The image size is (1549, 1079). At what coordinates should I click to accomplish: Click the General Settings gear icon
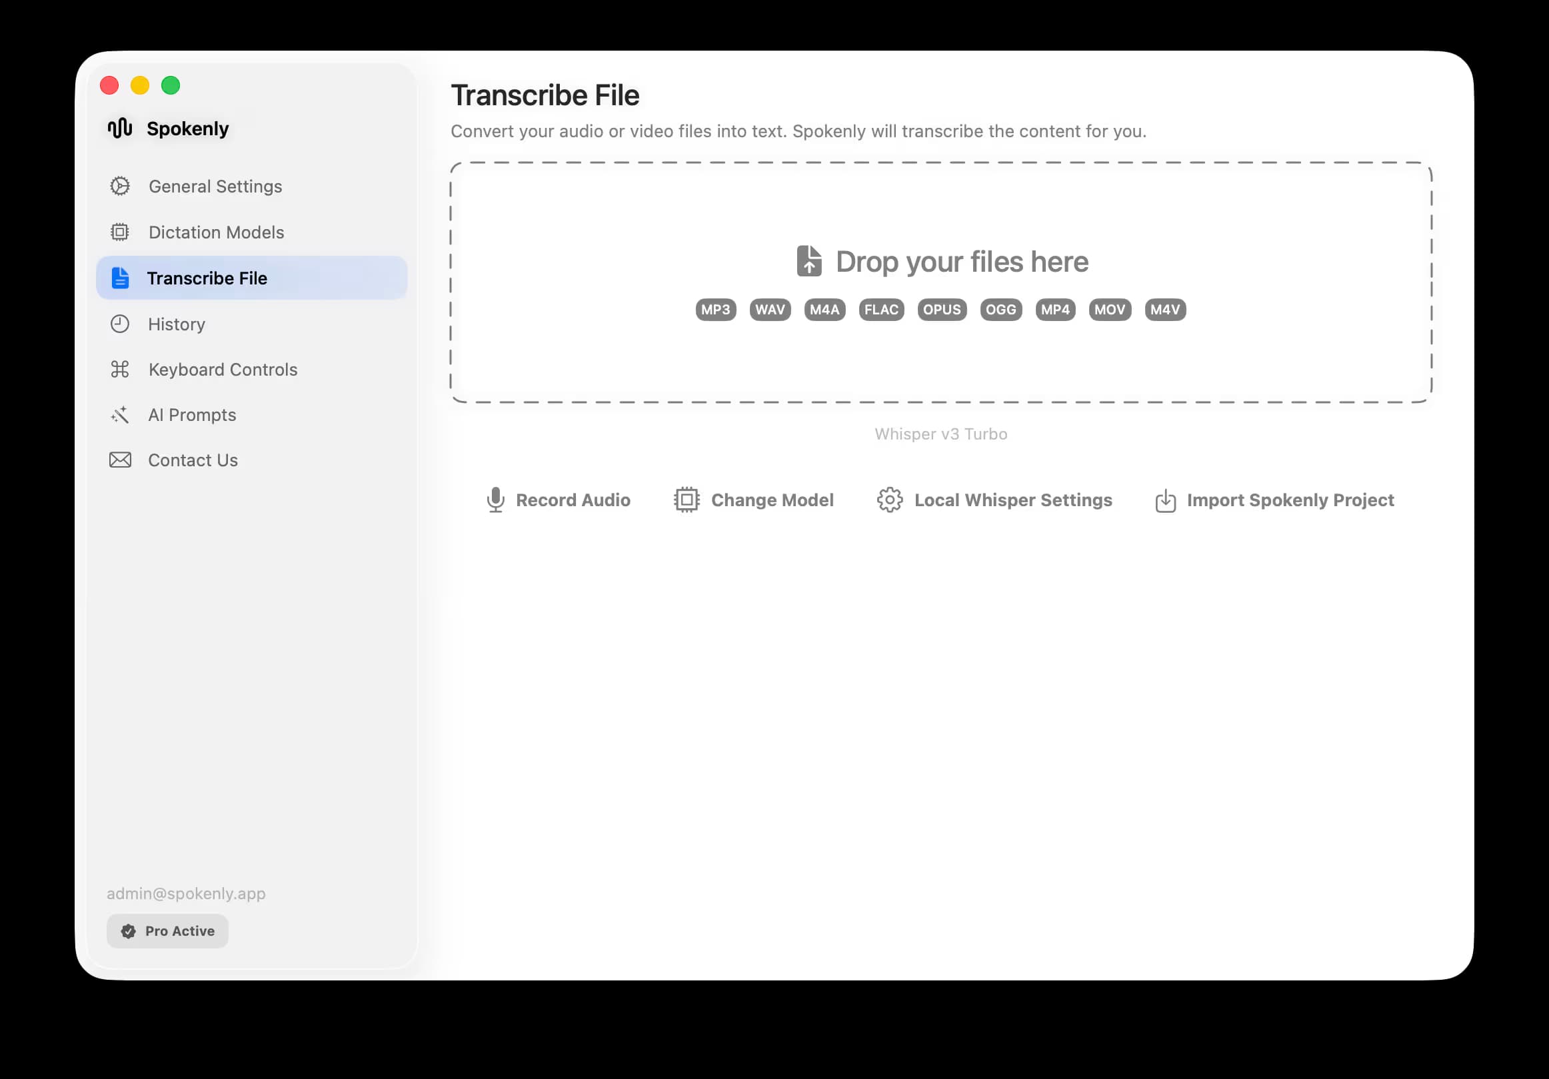tap(120, 186)
